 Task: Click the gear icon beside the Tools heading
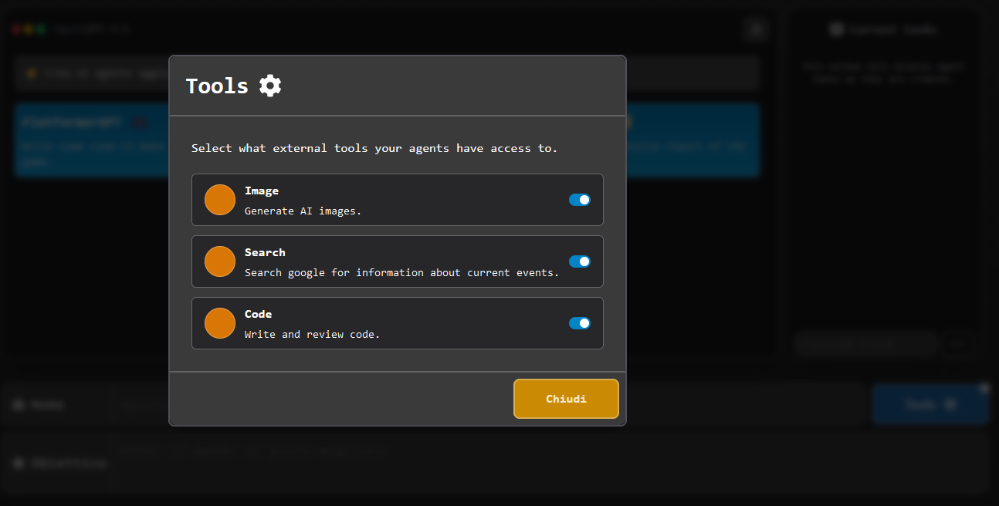pos(270,86)
